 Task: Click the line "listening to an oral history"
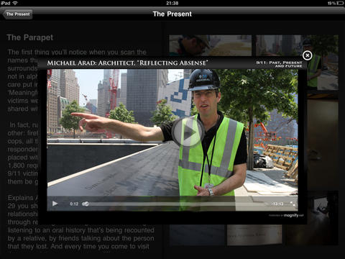click(80, 230)
